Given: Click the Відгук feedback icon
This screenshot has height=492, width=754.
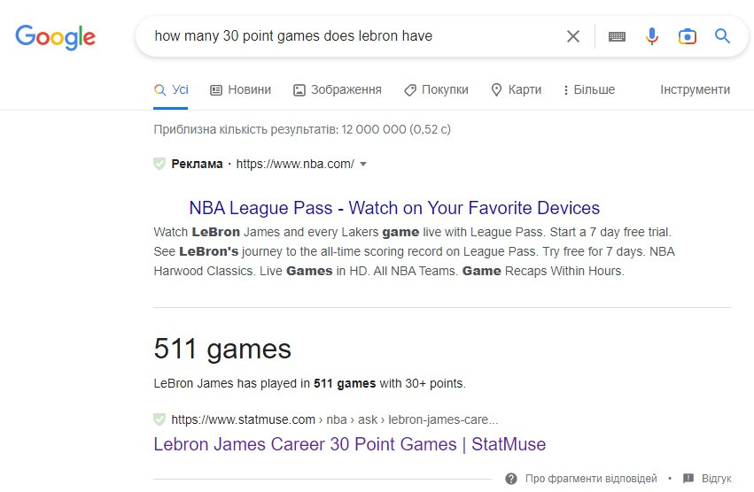Looking at the screenshot, I should [688, 479].
